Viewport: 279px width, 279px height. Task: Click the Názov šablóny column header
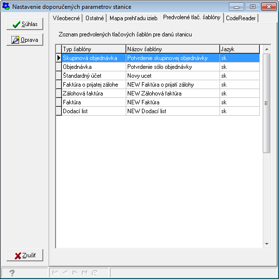pyautogui.click(x=173, y=49)
